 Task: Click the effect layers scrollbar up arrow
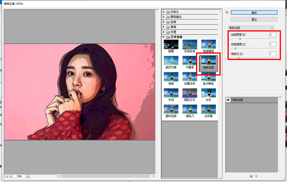[x=280, y=99]
